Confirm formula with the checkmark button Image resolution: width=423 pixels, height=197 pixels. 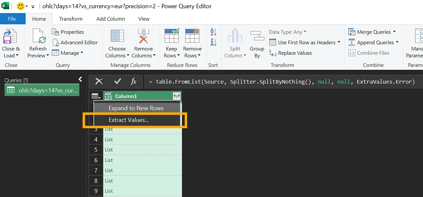point(117,81)
